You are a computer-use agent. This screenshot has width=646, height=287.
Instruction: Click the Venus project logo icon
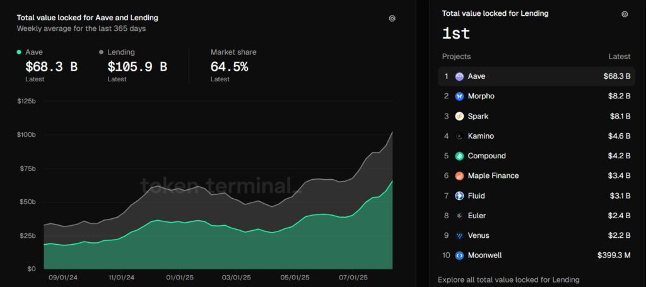coord(459,235)
